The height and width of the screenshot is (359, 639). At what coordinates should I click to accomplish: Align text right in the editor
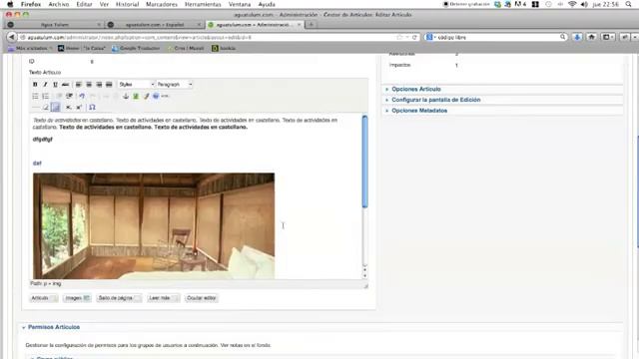coord(99,84)
